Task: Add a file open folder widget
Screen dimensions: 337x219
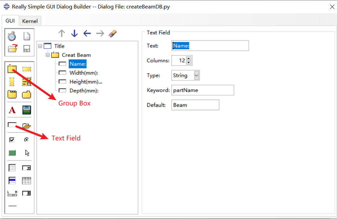Action: click(x=26, y=126)
